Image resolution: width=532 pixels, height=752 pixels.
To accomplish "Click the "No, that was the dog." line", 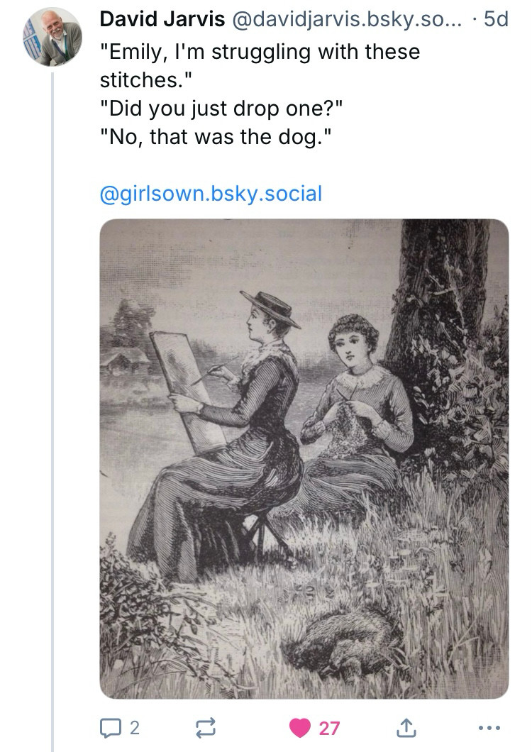I will coord(216,137).
